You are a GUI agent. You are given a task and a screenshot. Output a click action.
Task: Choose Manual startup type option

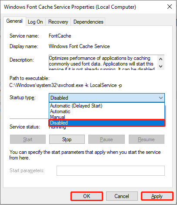click(x=107, y=117)
